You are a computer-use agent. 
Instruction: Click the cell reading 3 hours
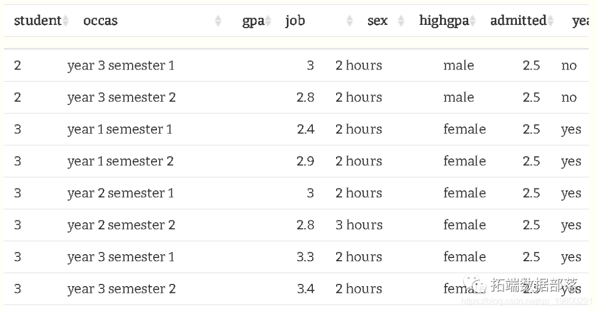click(359, 225)
